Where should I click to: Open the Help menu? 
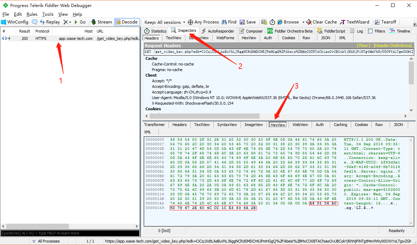click(x=77, y=14)
